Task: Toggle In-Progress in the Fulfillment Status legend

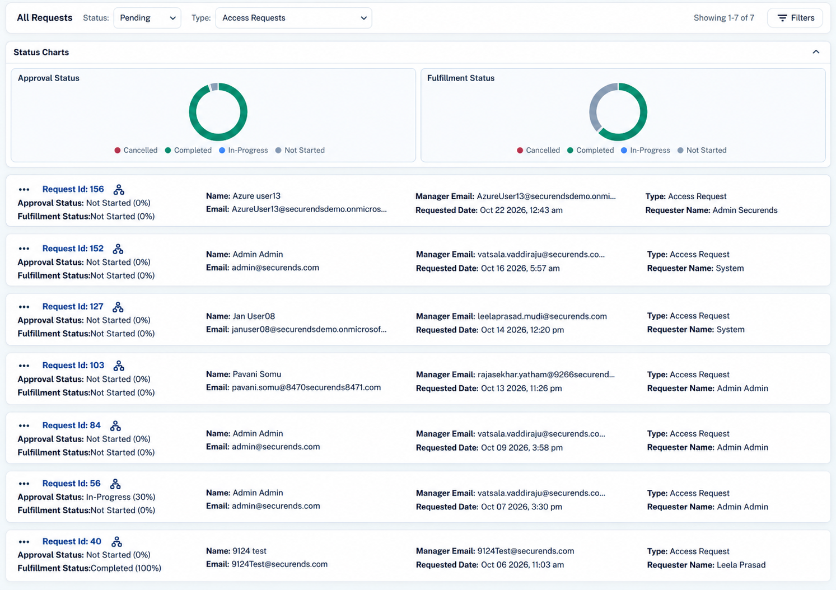Action: (646, 150)
